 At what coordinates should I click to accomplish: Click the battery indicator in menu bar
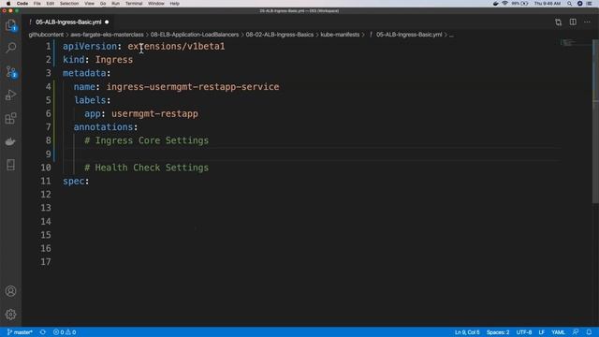point(520,4)
